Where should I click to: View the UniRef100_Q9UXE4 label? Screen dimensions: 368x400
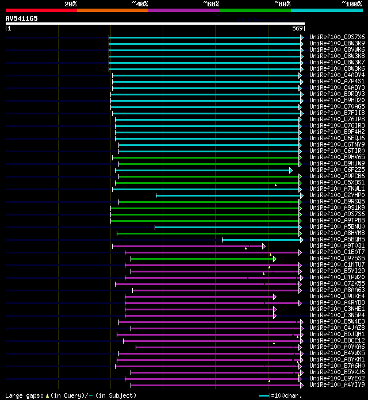[x=337, y=296]
